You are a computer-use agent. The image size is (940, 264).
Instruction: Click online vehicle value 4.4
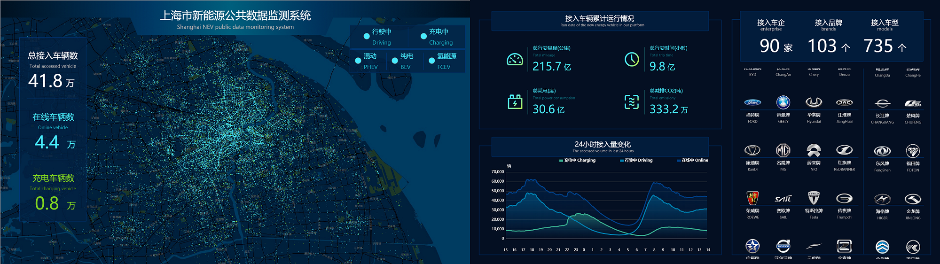click(x=47, y=142)
